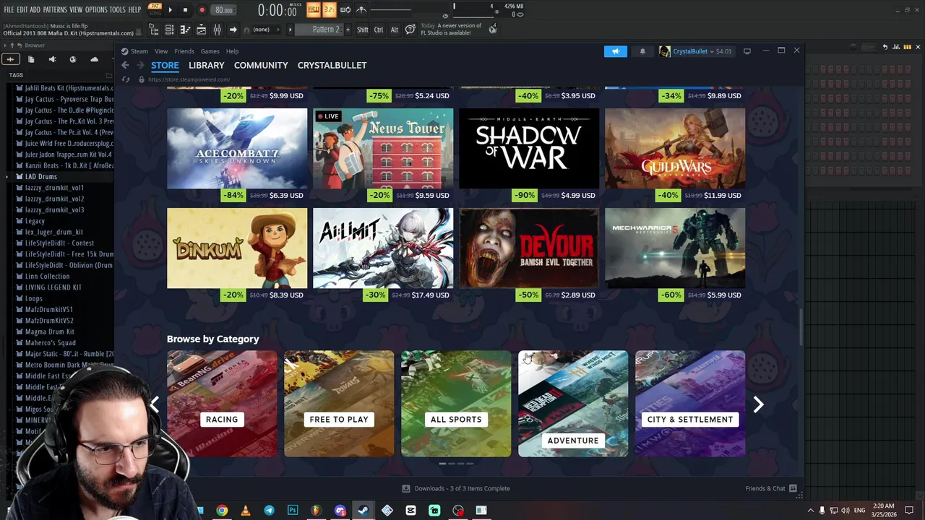Select the CITY & SETTLEMENT category card
The image size is (925, 520).
click(x=690, y=404)
